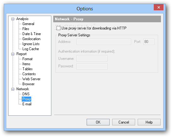Select Format under Report
Screen dimensions: 172x137
27,59
